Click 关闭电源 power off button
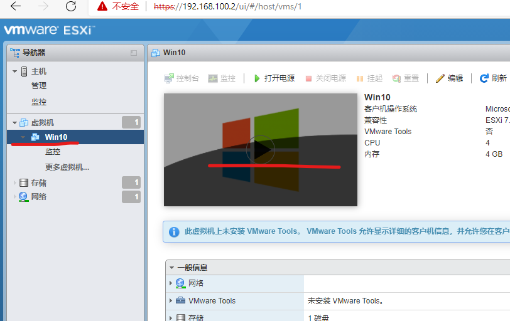 (x=326, y=78)
